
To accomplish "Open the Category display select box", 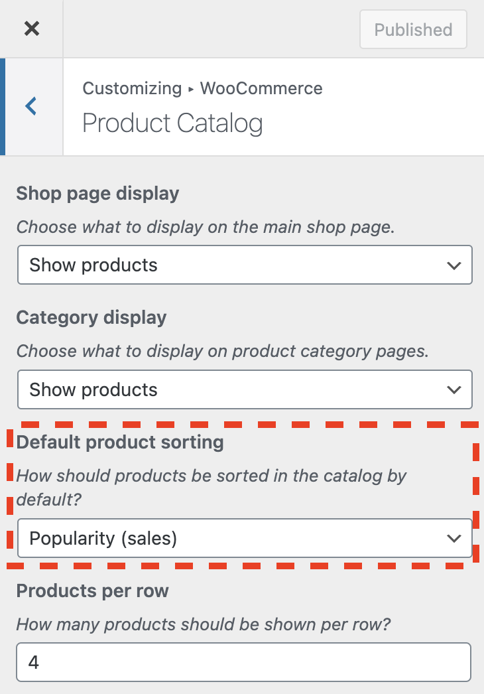I will click(x=245, y=389).
